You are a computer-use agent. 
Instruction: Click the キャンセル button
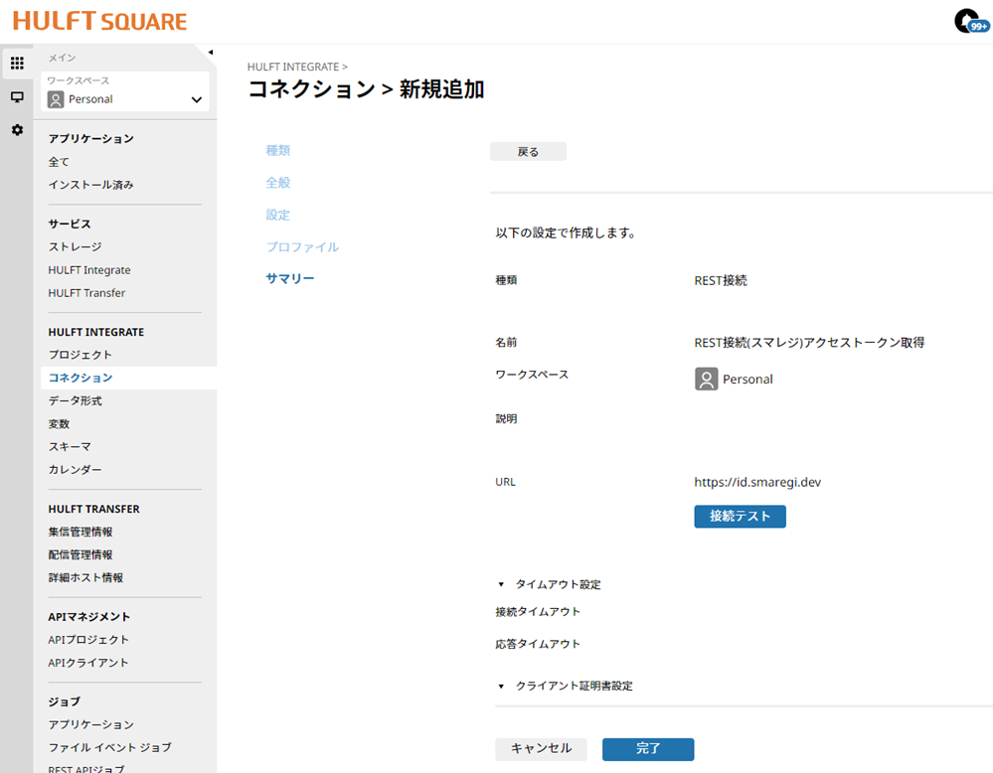(541, 749)
